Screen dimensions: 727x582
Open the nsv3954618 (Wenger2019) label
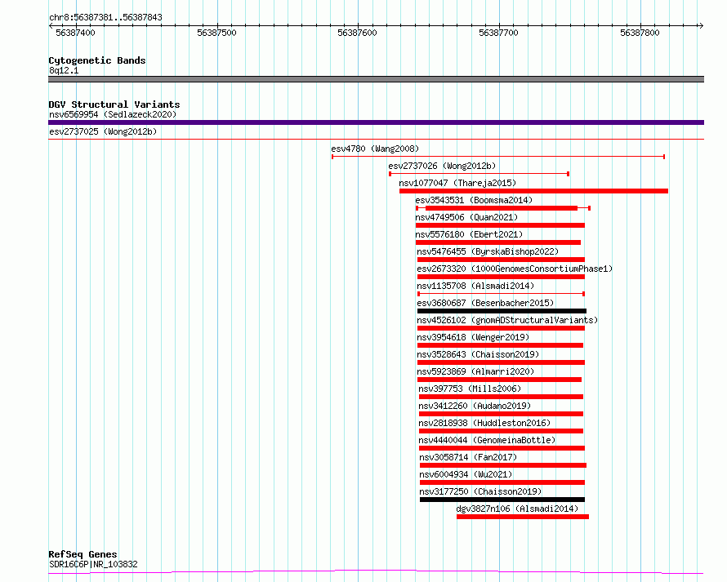coord(473,337)
